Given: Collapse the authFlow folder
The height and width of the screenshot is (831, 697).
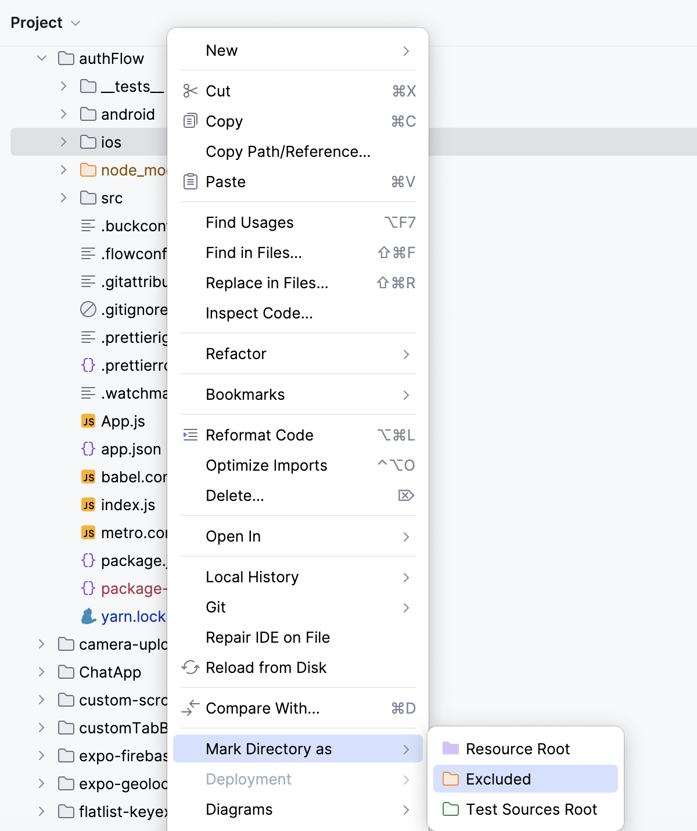Looking at the screenshot, I should [42, 58].
